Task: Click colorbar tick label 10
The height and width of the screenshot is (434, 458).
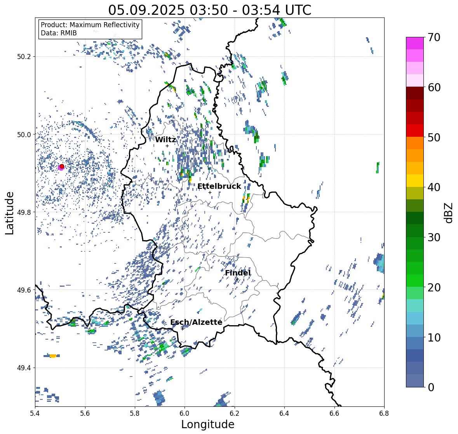Action: pos(434,337)
